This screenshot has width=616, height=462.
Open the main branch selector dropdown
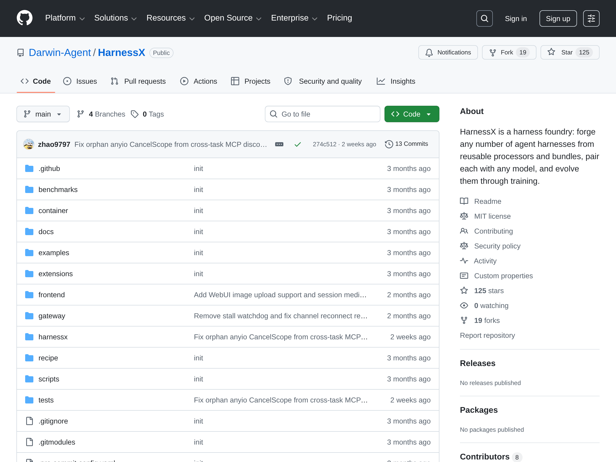pyautogui.click(x=43, y=114)
